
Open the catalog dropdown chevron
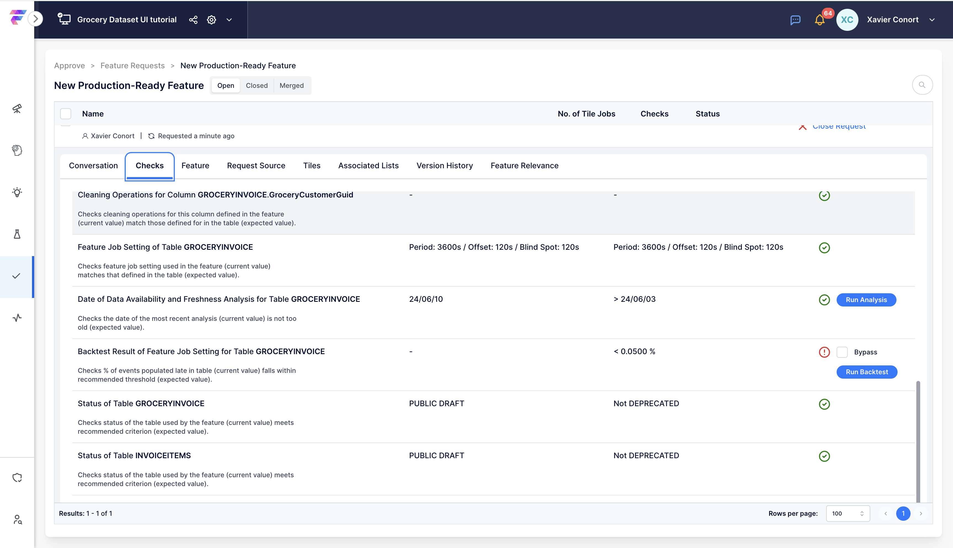(x=229, y=20)
